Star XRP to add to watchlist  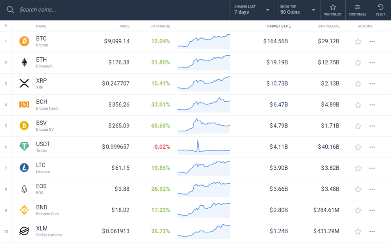point(358,84)
